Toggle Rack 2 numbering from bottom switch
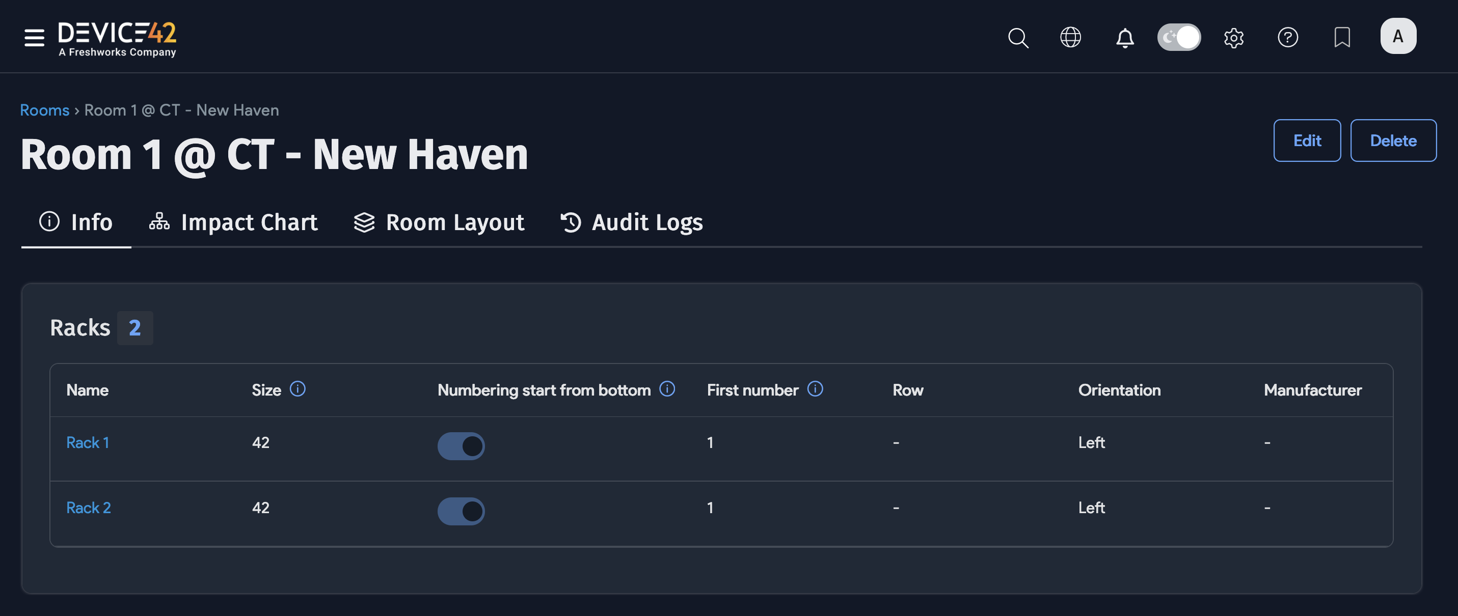Screen dimensions: 1458x616 pyautogui.click(x=461, y=511)
